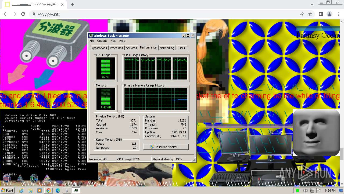Open the network tray icon
Screen dimensions: 344x194
coord(312,190)
